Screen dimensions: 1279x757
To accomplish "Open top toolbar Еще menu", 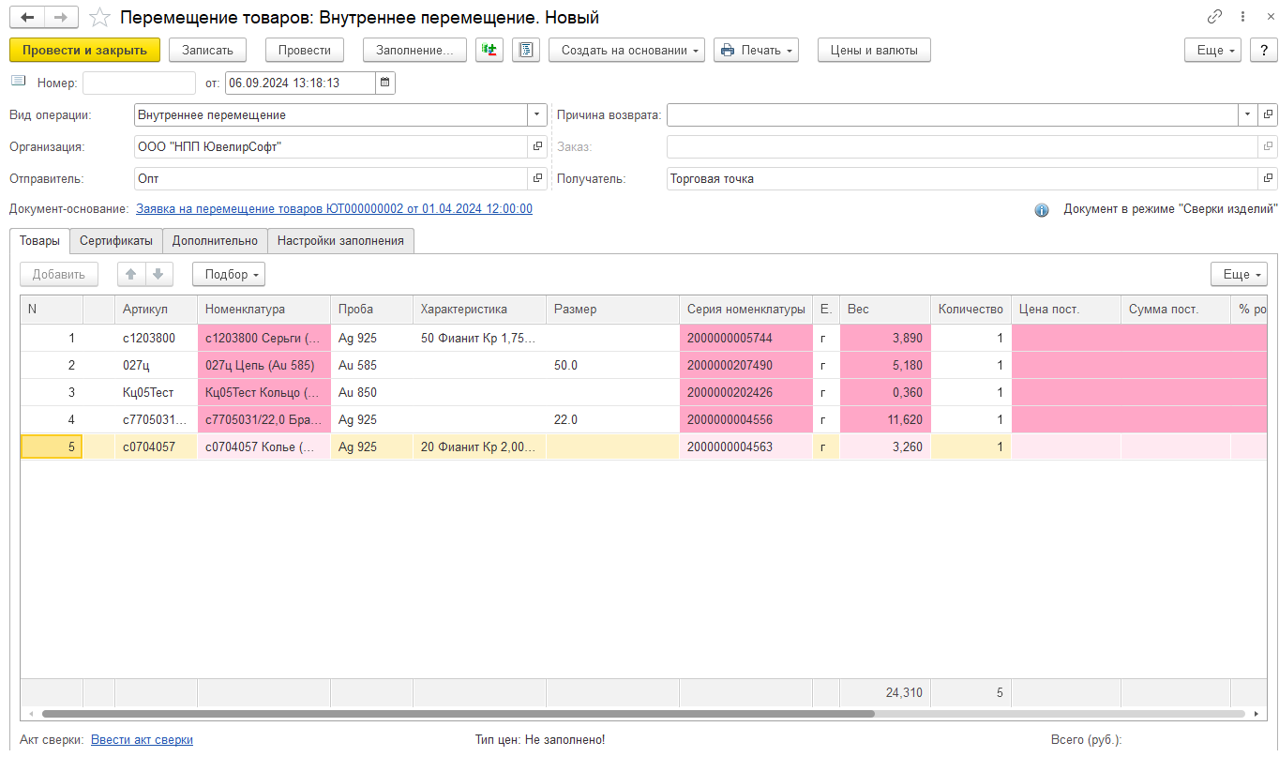I will [1213, 50].
